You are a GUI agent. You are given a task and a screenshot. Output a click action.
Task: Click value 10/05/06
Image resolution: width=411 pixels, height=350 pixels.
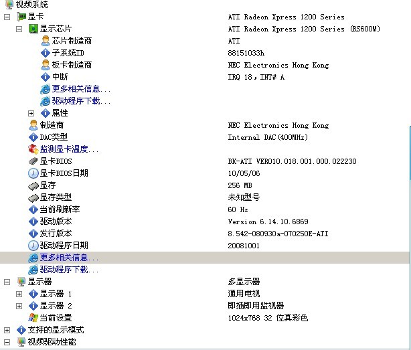pyautogui.click(x=244, y=173)
